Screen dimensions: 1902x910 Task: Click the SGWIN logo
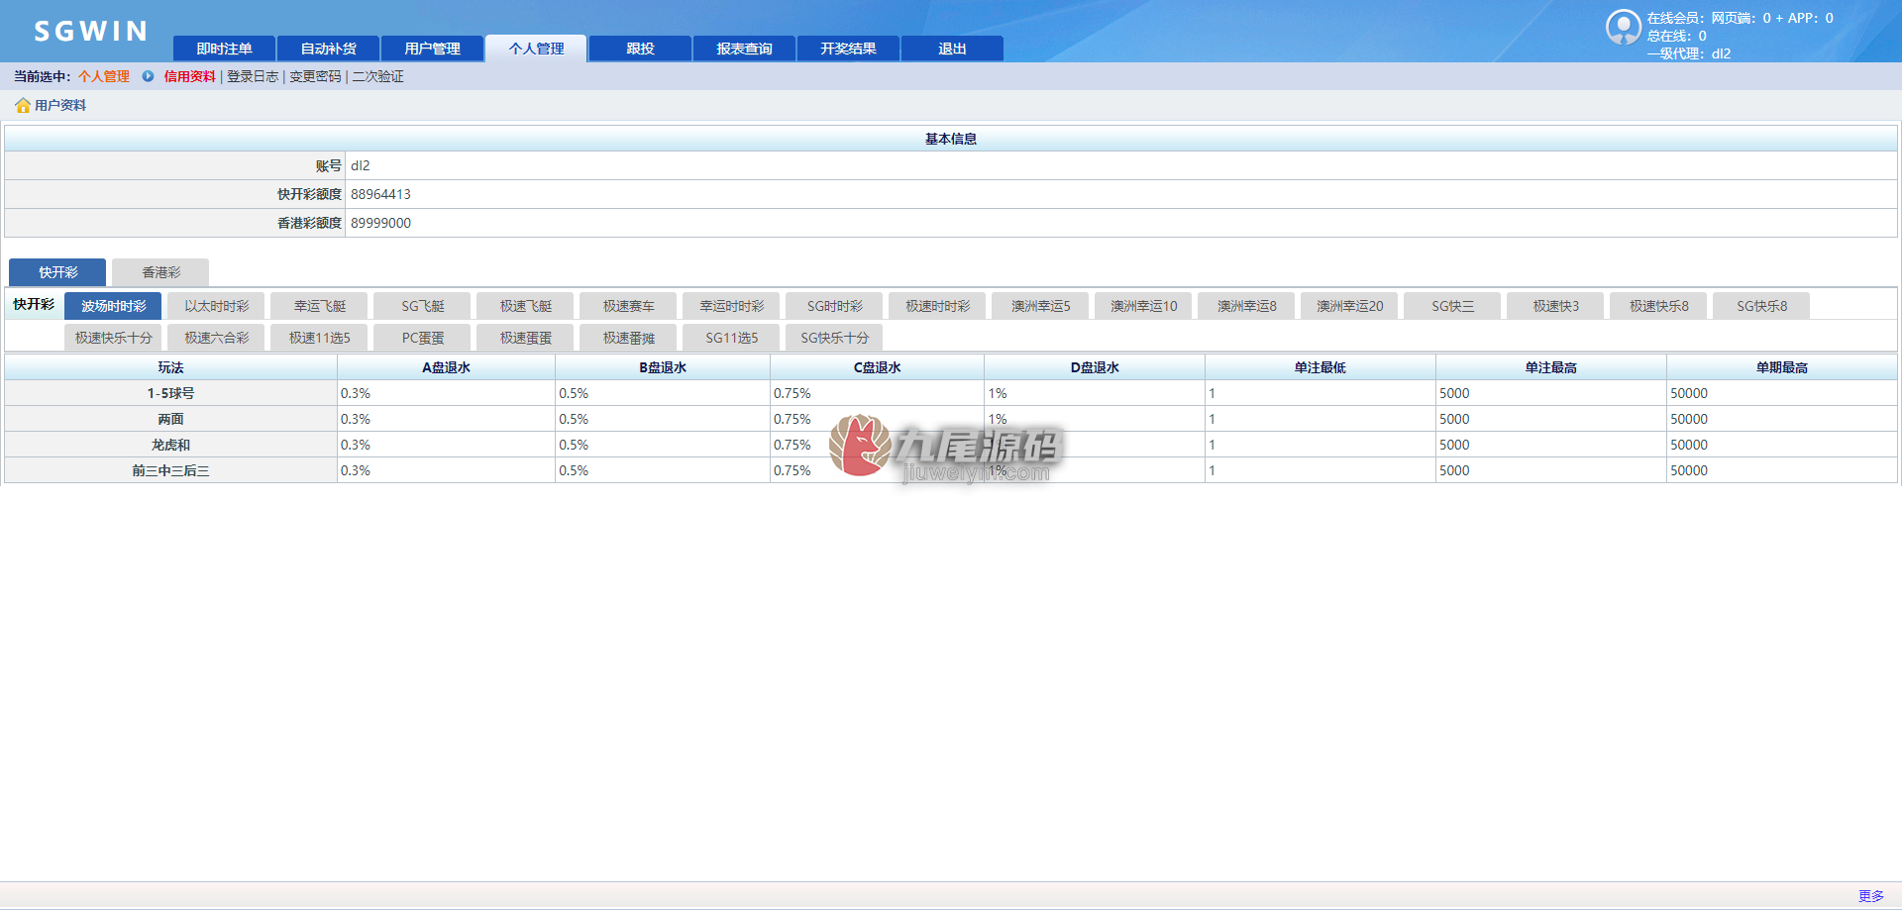click(x=90, y=32)
